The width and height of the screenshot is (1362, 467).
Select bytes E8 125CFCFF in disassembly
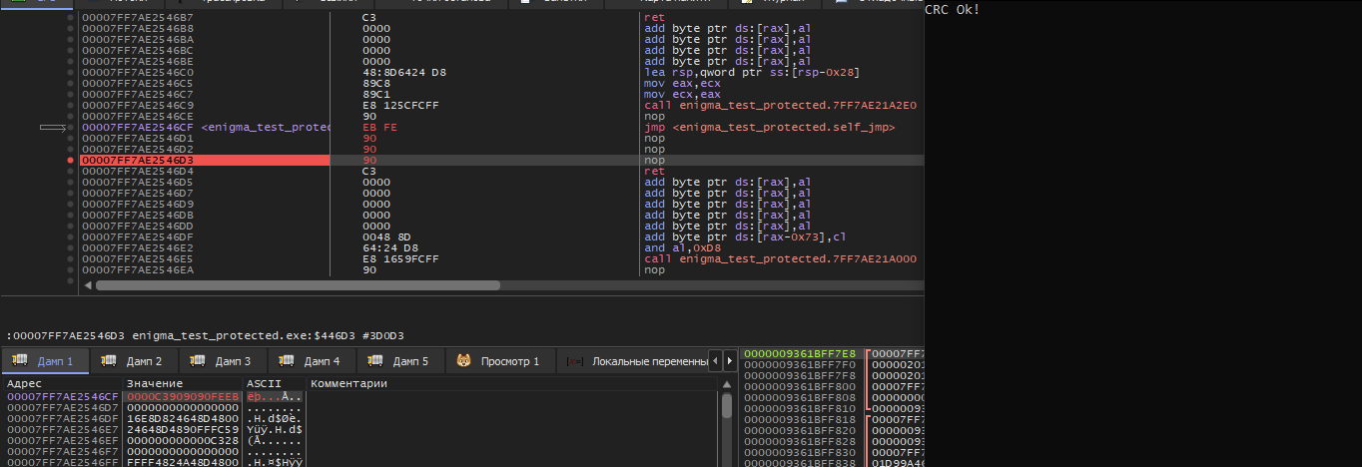pyautogui.click(x=400, y=105)
